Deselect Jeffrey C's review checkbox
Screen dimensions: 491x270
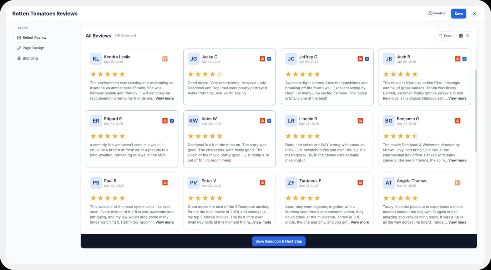click(x=367, y=59)
